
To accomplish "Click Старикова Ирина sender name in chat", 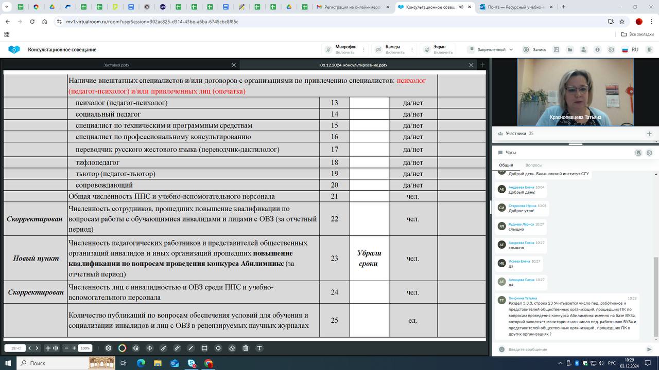I will coord(522,206).
